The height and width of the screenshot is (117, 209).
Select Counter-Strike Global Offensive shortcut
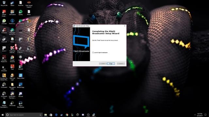pos(4,77)
